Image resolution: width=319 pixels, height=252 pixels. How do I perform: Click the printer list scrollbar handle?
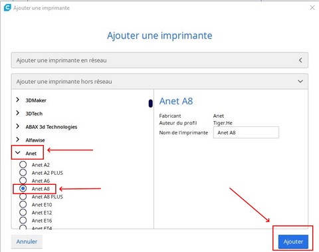point(150,104)
